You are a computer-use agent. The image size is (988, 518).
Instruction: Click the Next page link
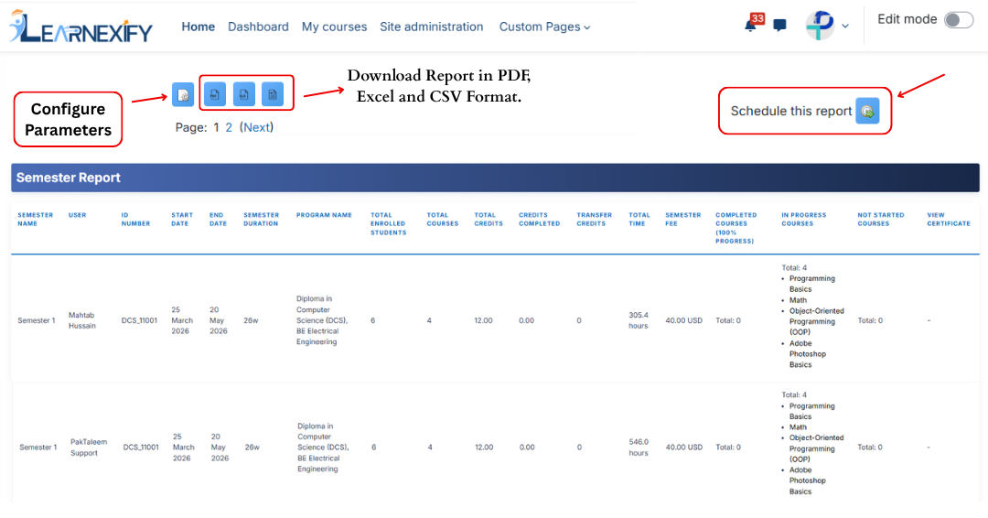[x=256, y=127]
